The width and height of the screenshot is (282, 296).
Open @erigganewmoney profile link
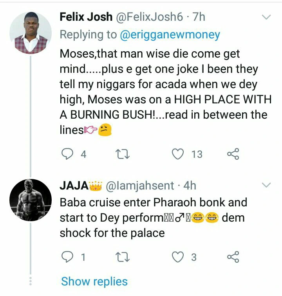tap(170, 35)
